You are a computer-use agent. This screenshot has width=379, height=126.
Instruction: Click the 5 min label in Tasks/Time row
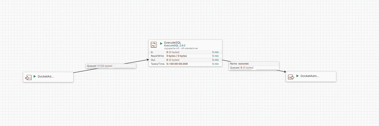[x=215, y=64]
